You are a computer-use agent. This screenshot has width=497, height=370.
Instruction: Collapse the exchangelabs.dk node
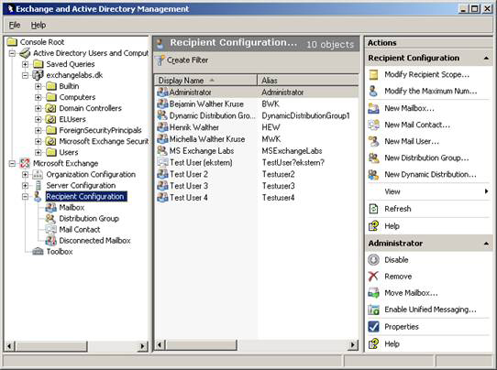(x=25, y=75)
